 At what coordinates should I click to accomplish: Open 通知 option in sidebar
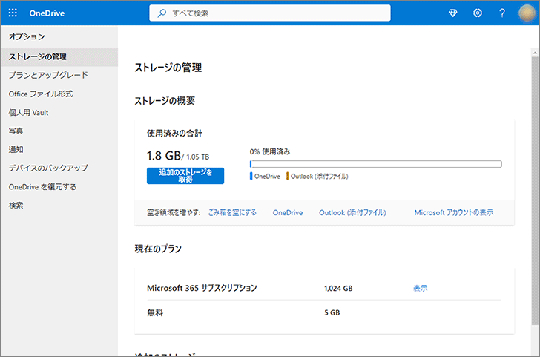59,150
